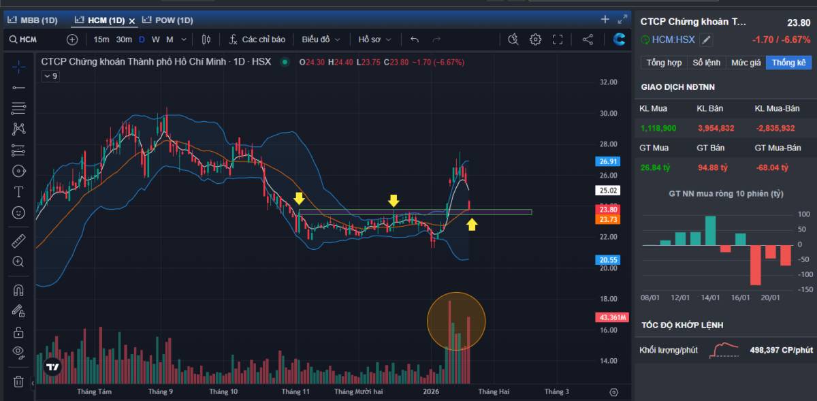This screenshot has width=817, height=401.
Task: Expand the Biểu đồ dropdown
Action: click(320, 39)
